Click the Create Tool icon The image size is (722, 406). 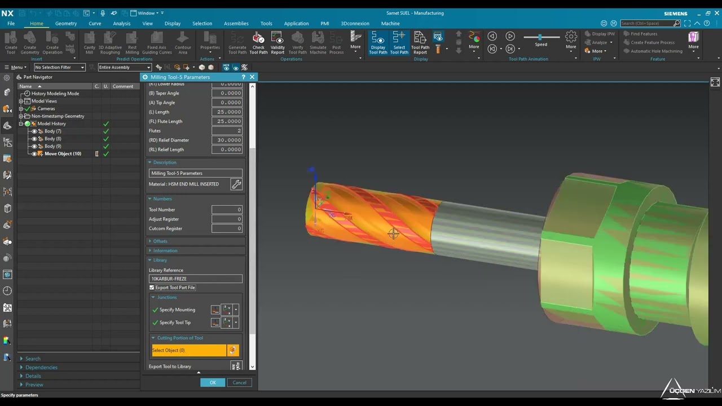point(11,43)
